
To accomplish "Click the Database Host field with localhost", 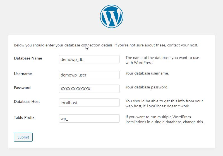I will point(89,103).
